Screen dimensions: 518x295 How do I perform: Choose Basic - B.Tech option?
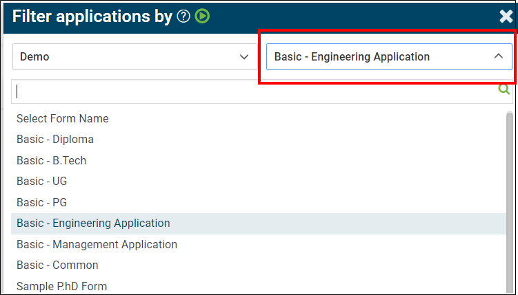click(52, 160)
